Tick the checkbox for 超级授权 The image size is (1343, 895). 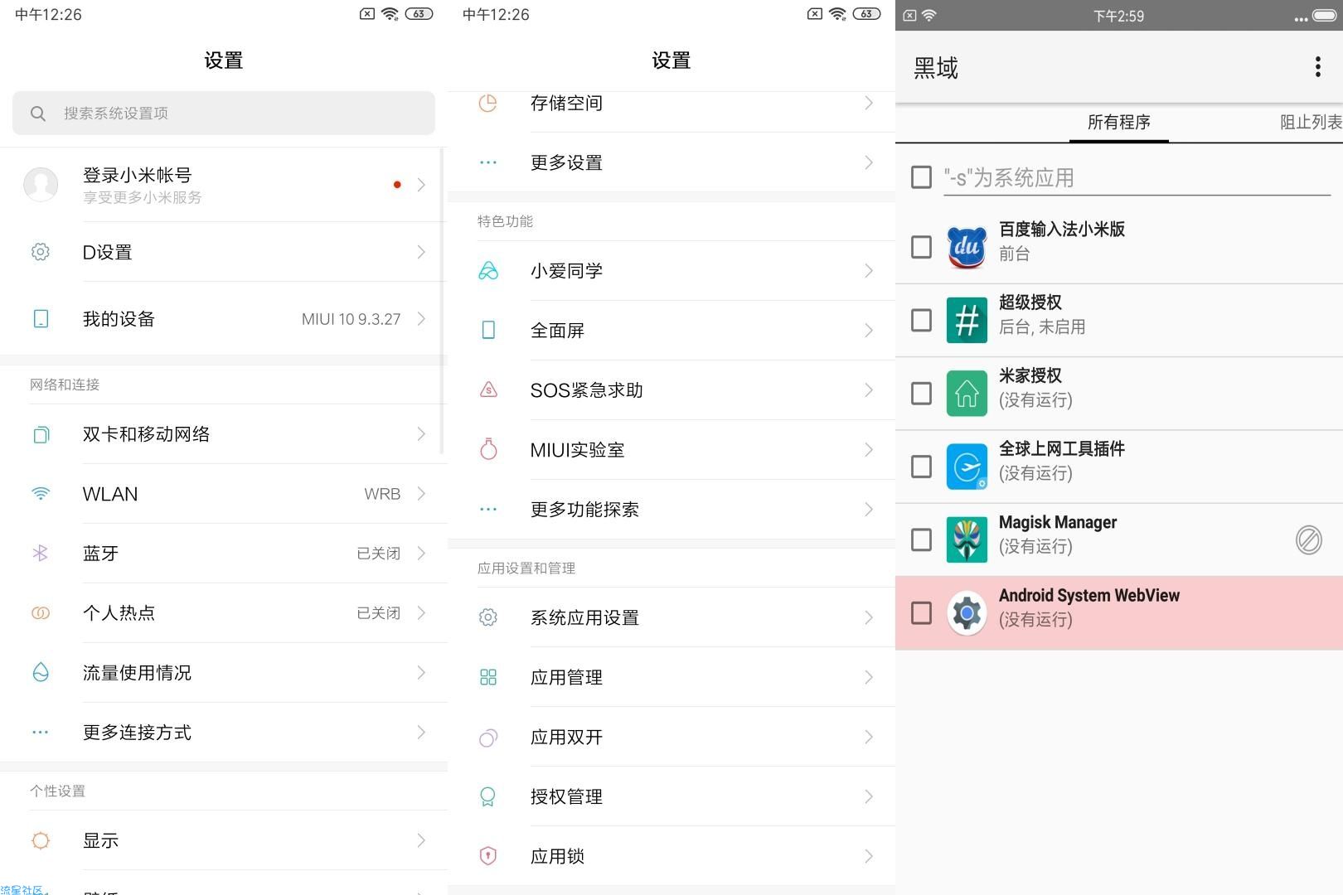[921, 320]
